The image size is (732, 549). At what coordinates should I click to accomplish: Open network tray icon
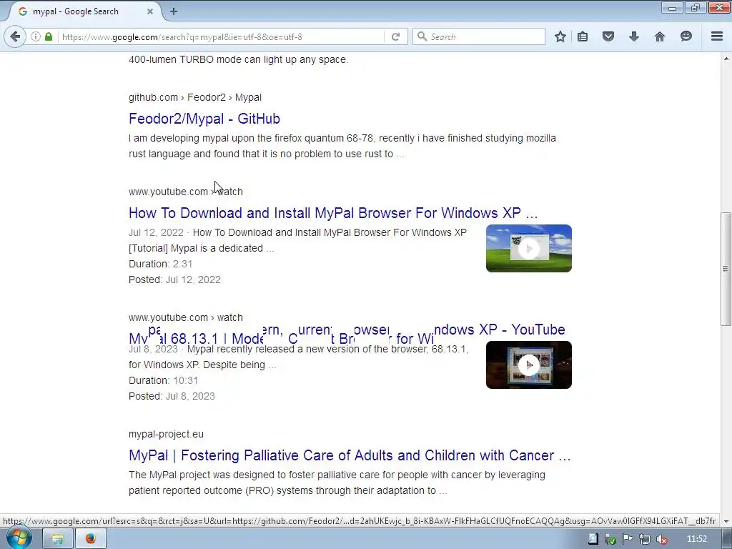(644, 539)
